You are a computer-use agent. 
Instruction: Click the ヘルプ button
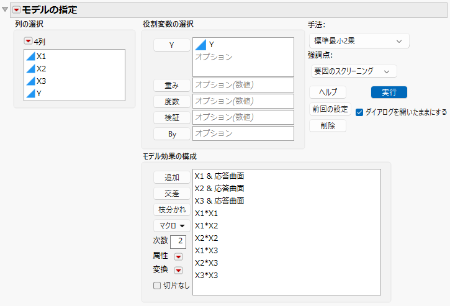coord(328,92)
